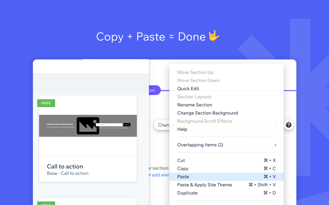Click the green FREE badge

[46, 103]
